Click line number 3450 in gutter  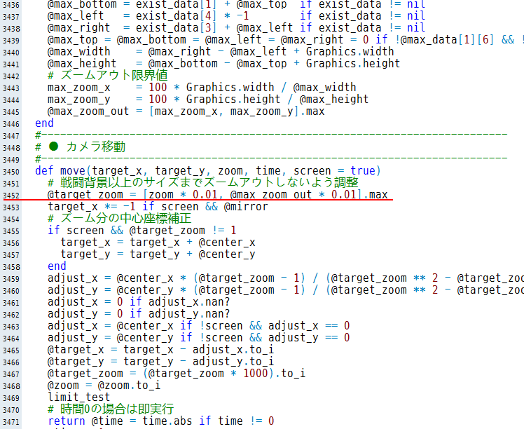(11, 172)
